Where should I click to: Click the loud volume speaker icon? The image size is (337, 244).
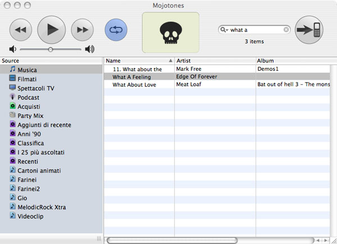click(90, 49)
